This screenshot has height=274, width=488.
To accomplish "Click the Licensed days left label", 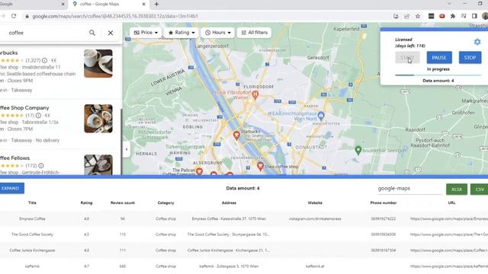I will pyautogui.click(x=410, y=43).
